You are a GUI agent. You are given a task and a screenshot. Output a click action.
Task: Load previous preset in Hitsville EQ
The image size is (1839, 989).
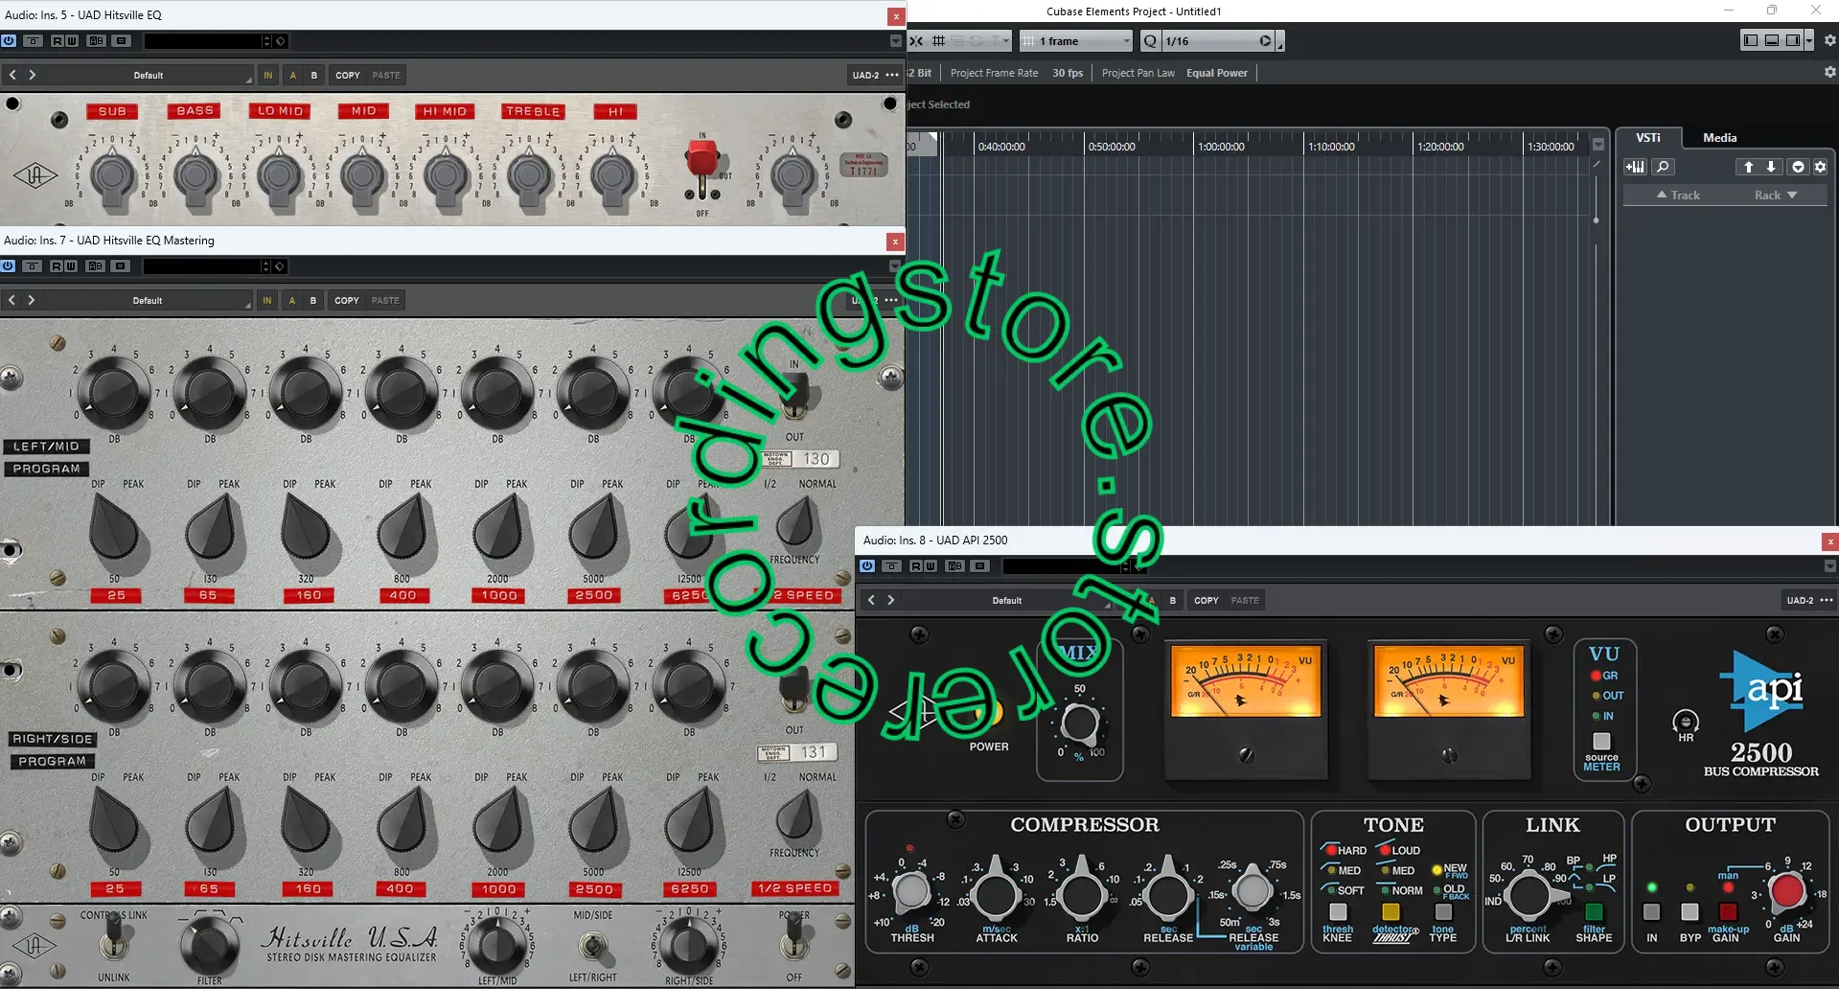12,75
